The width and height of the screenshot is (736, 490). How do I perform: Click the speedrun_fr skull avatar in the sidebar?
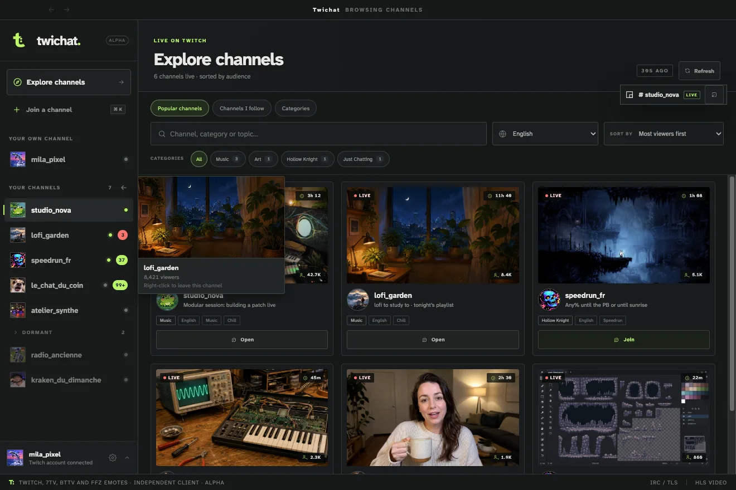(x=17, y=260)
